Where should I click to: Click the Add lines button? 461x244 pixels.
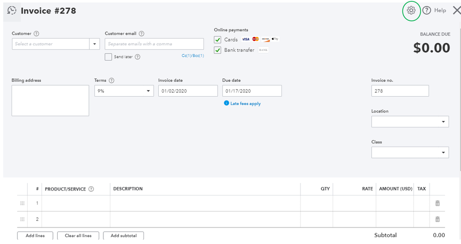(x=35, y=236)
